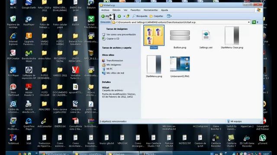Open the Edición menu

pos(116,10)
